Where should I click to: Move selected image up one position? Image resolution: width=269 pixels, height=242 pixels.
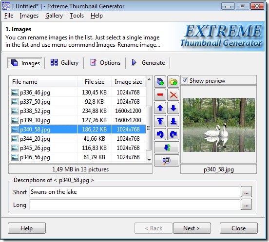(160, 108)
